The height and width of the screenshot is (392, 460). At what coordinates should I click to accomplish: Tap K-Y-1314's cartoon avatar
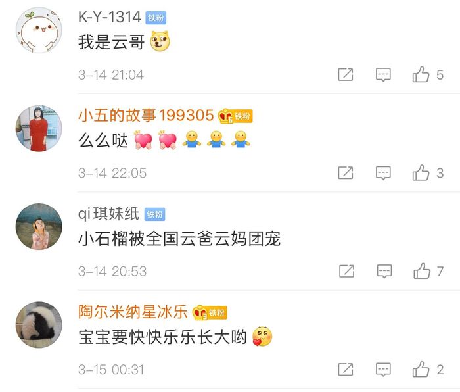(39, 30)
